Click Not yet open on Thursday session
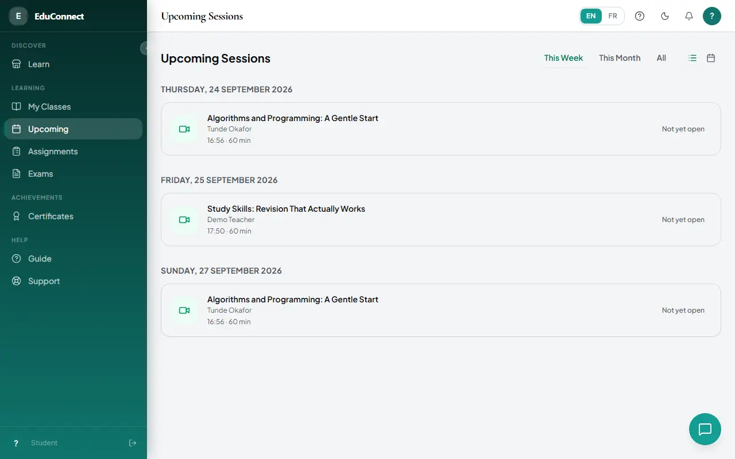The image size is (735, 459). pyautogui.click(x=683, y=129)
